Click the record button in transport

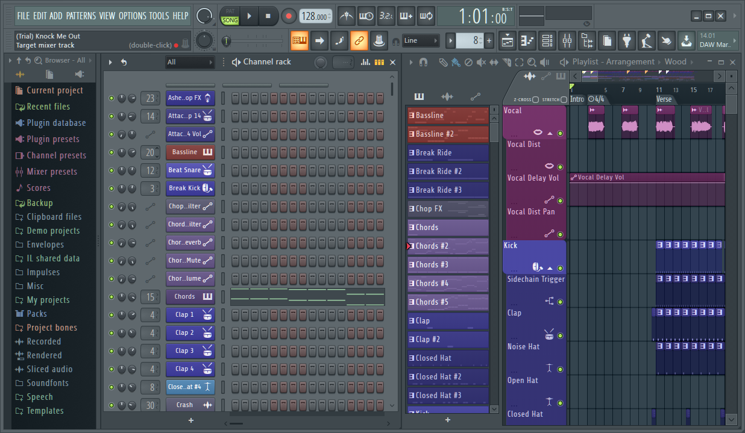(x=289, y=16)
